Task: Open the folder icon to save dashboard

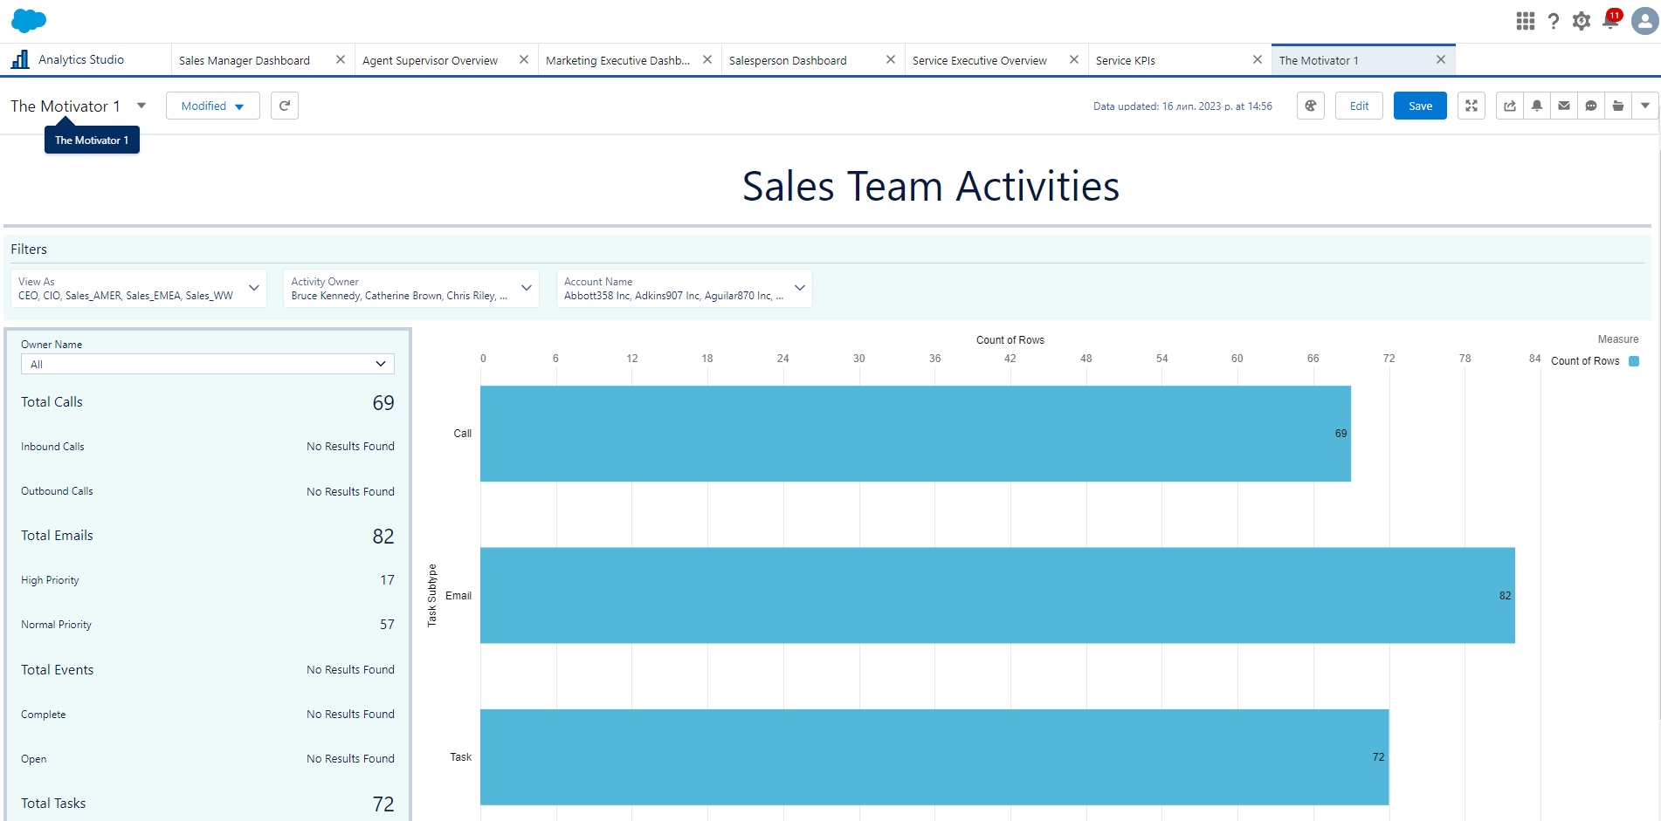Action: 1617,105
